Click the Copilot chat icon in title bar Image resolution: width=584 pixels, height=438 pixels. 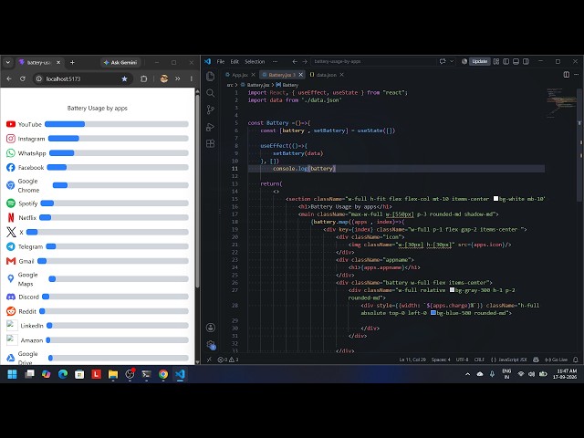coord(443,61)
